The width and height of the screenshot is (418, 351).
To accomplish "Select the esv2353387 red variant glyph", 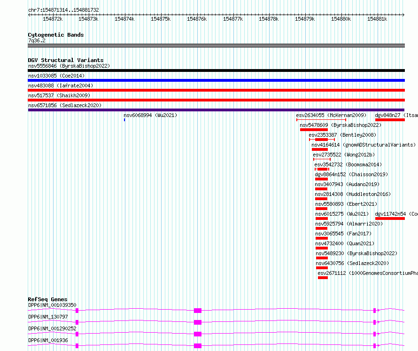I will [322, 140].
